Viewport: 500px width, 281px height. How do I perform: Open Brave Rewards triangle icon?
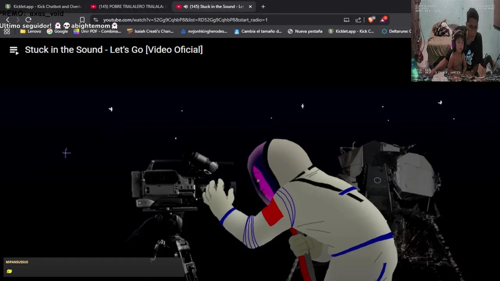pyautogui.click(x=384, y=20)
